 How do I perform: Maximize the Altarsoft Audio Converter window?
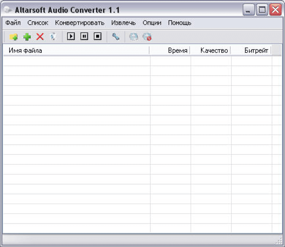262,10
